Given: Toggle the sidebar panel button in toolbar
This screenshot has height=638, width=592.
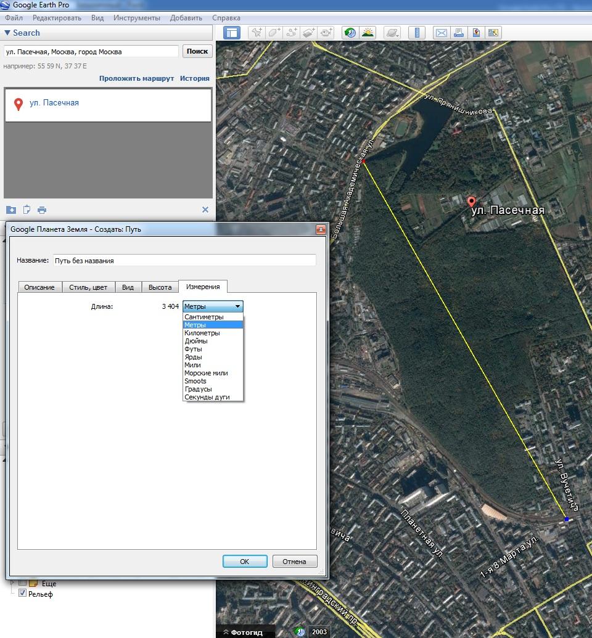Looking at the screenshot, I should [232, 33].
